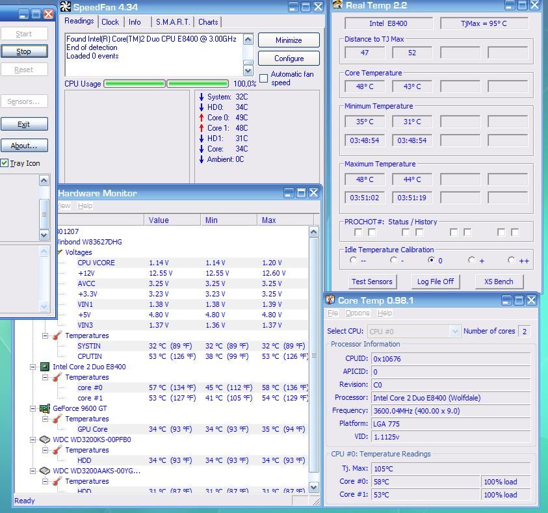Uncheck the Tray Icon checkbox
548x513 pixels.
point(4,163)
